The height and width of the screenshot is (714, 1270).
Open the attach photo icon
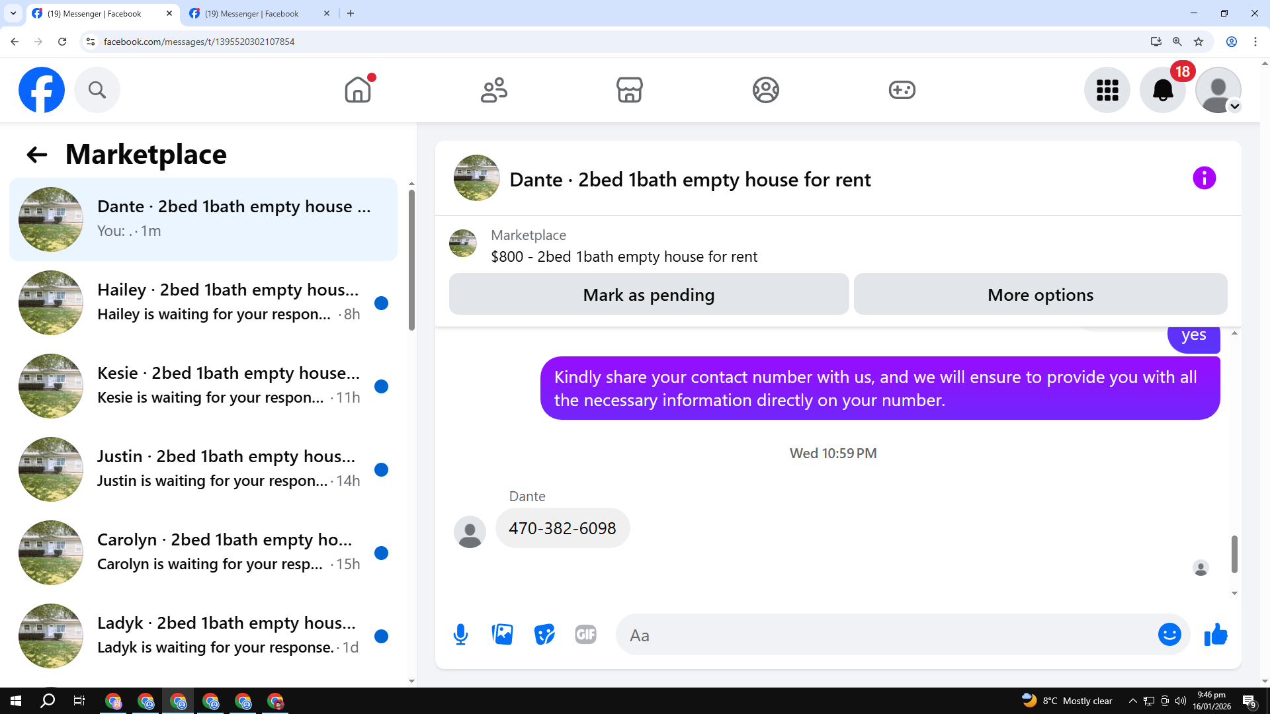click(503, 635)
